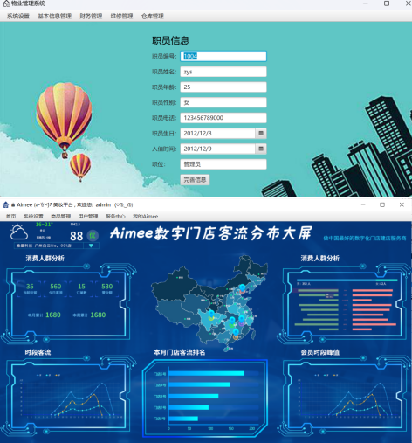This screenshot has height=443, width=412.
Task: Focus the 职员编号 field showing 1004
Action: (223, 56)
